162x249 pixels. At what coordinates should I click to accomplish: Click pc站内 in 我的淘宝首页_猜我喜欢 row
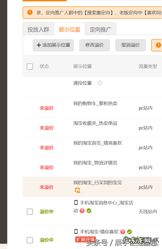coord(146,148)
